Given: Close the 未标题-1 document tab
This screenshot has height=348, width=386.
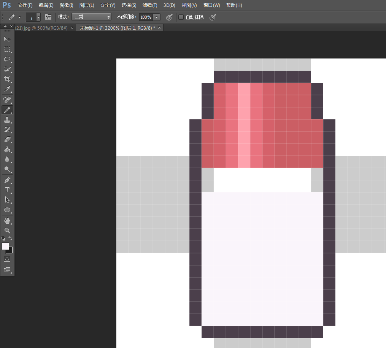Looking at the screenshot, I should pyautogui.click(x=159, y=28).
